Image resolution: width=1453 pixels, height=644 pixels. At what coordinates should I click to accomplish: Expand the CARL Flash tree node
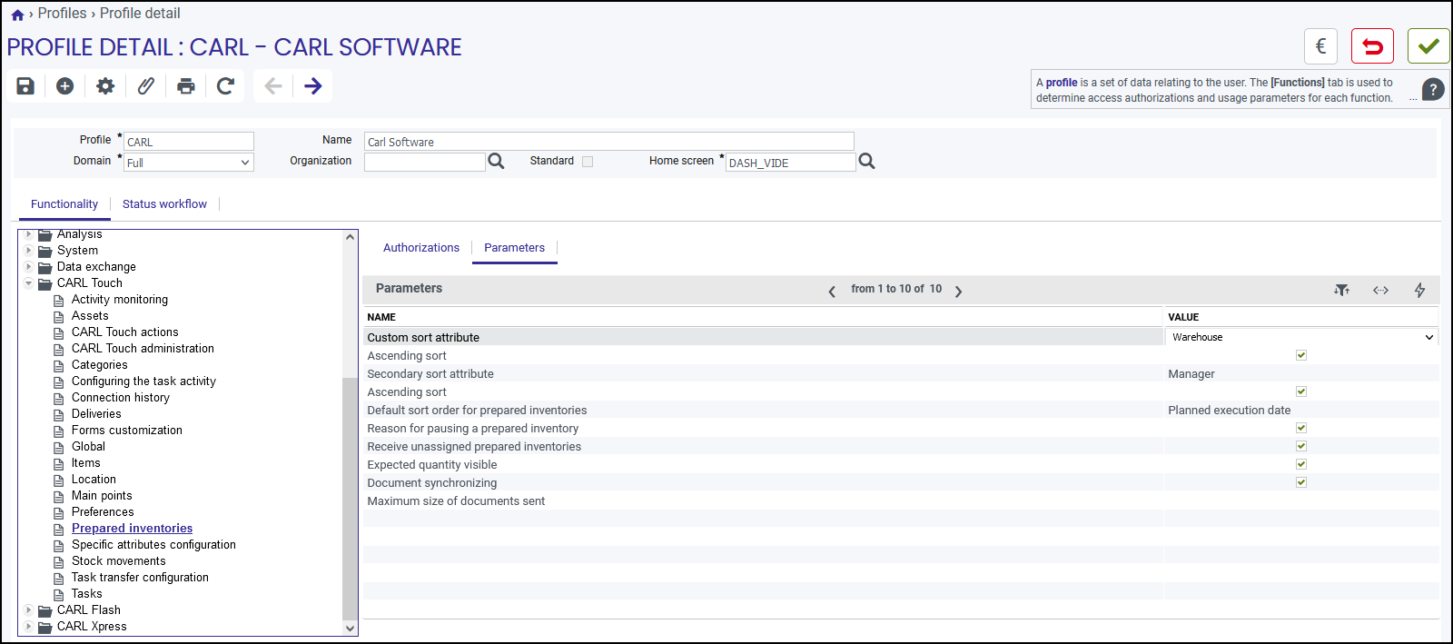tap(29, 610)
